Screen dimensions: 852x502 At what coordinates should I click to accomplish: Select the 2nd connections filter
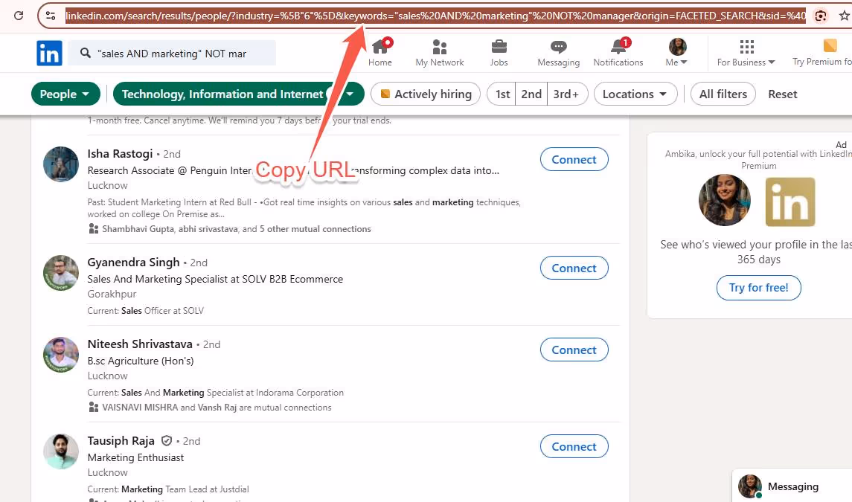[x=531, y=94]
